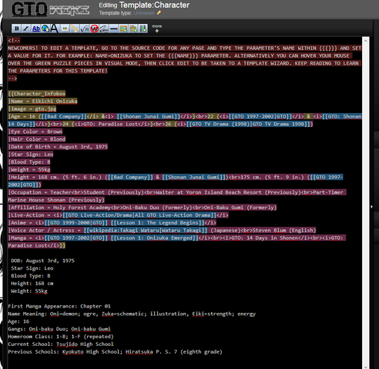
Task: Click the Affiliation parameter line
Action: (x=143, y=208)
